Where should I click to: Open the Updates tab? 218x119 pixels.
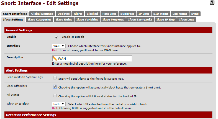click(63, 14)
